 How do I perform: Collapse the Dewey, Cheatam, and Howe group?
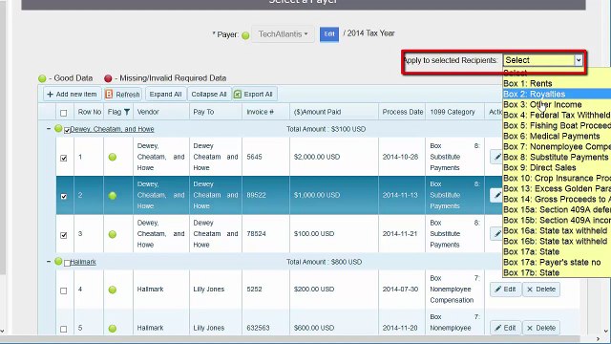pyautogui.click(x=49, y=128)
